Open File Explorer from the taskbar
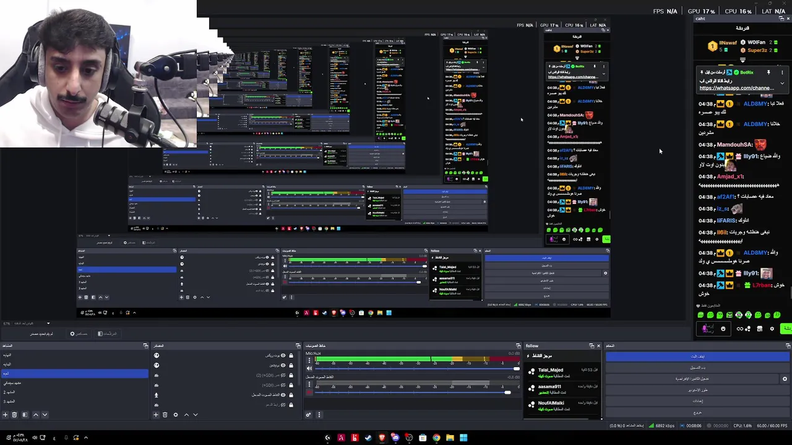 coord(450,438)
